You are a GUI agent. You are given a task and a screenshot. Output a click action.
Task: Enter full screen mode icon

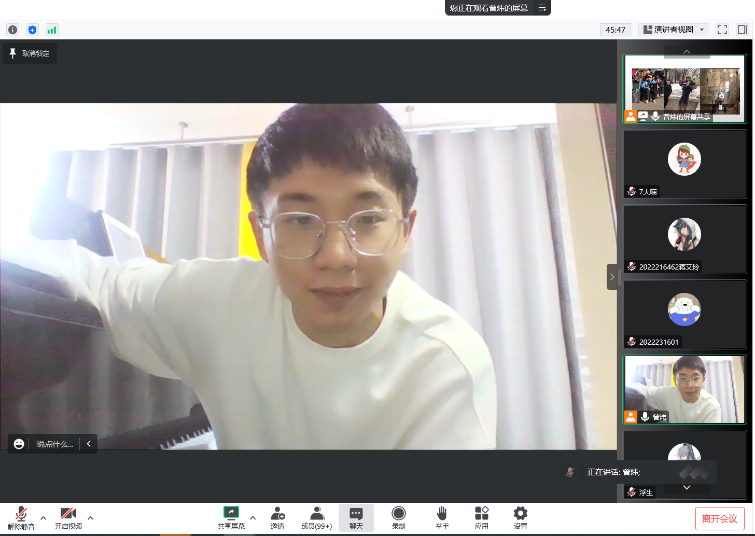tap(722, 30)
